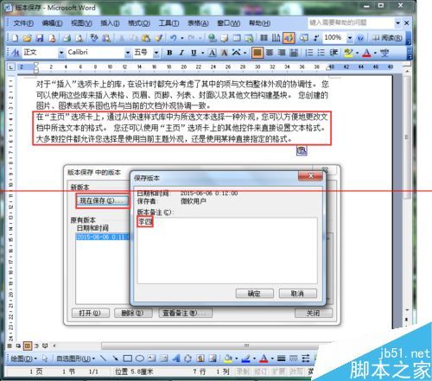Viewport: 432px width, 381px height.
Task: Click into the 版本备注 text box
Action: [x=227, y=251]
